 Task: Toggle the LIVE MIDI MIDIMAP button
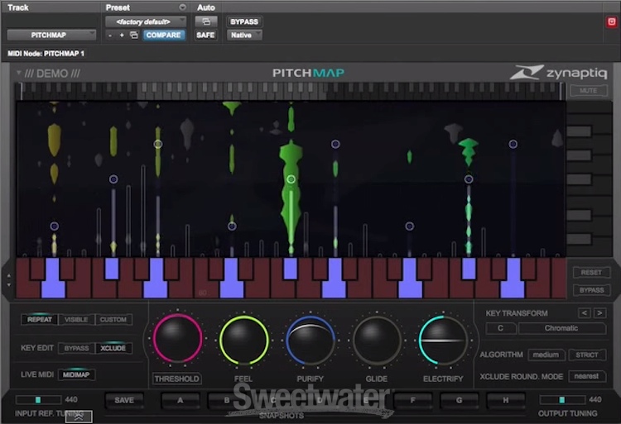(x=76, y=374)
